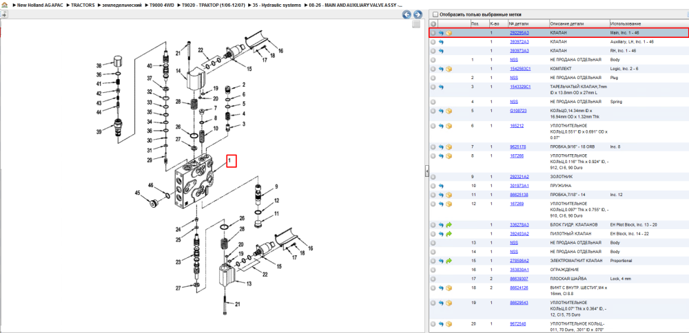This screenshot has width=689, height=333.
Task: Select the 'EH Pilot Block, Inc. 13 - 20' cell
Action: [x=634, y=225]
